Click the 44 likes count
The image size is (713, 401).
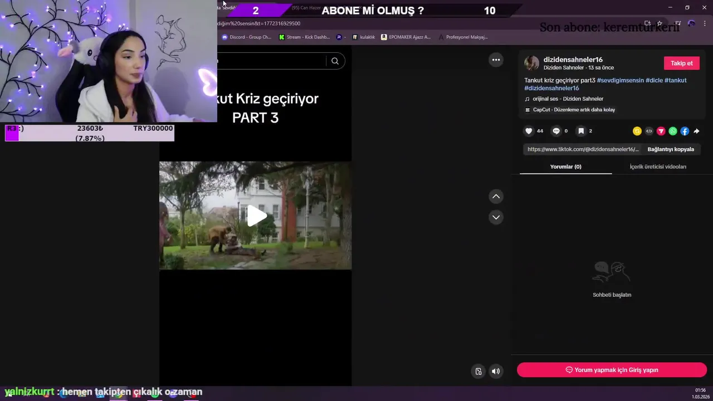(x=540, y=131)
